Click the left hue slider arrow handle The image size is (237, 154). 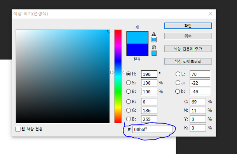point(112,73)
